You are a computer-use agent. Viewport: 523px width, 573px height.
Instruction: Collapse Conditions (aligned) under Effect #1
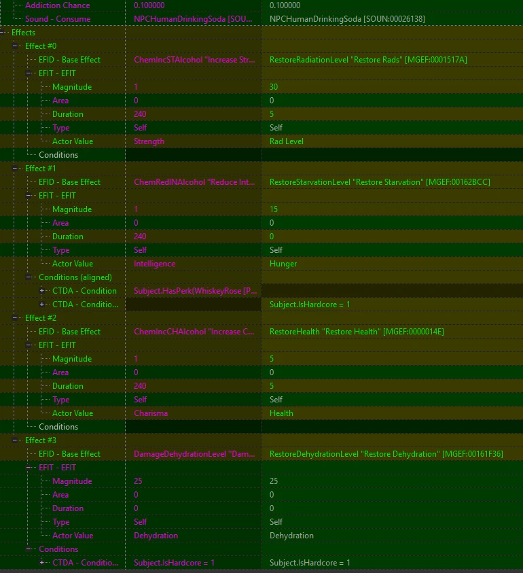coord(29,277)
